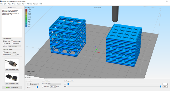
Task: Enable the Travel moves checkbox
Action: pyautogui.click(x=12, y=41)
